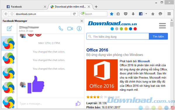Expand the dropdown arrow beside Facebook icon
Image resolution: width=175 pixels, height=110 pixels.
point(146,14)
